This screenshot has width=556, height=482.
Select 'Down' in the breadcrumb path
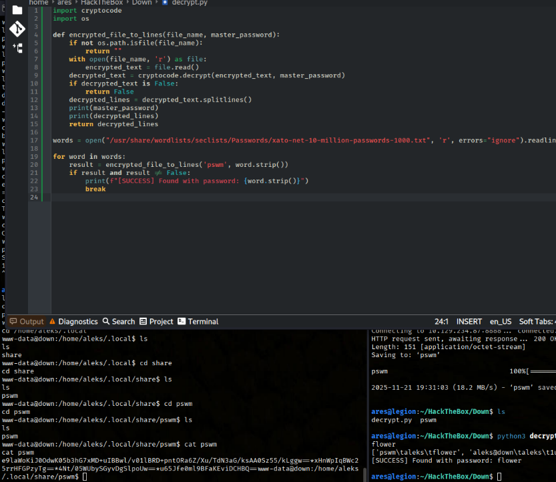142,3
